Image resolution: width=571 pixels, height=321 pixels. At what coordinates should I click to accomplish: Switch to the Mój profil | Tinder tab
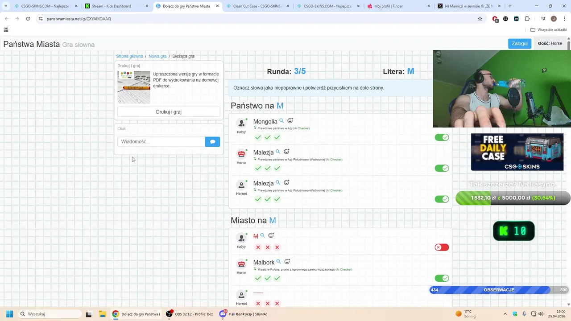click(x=398, y=6)
